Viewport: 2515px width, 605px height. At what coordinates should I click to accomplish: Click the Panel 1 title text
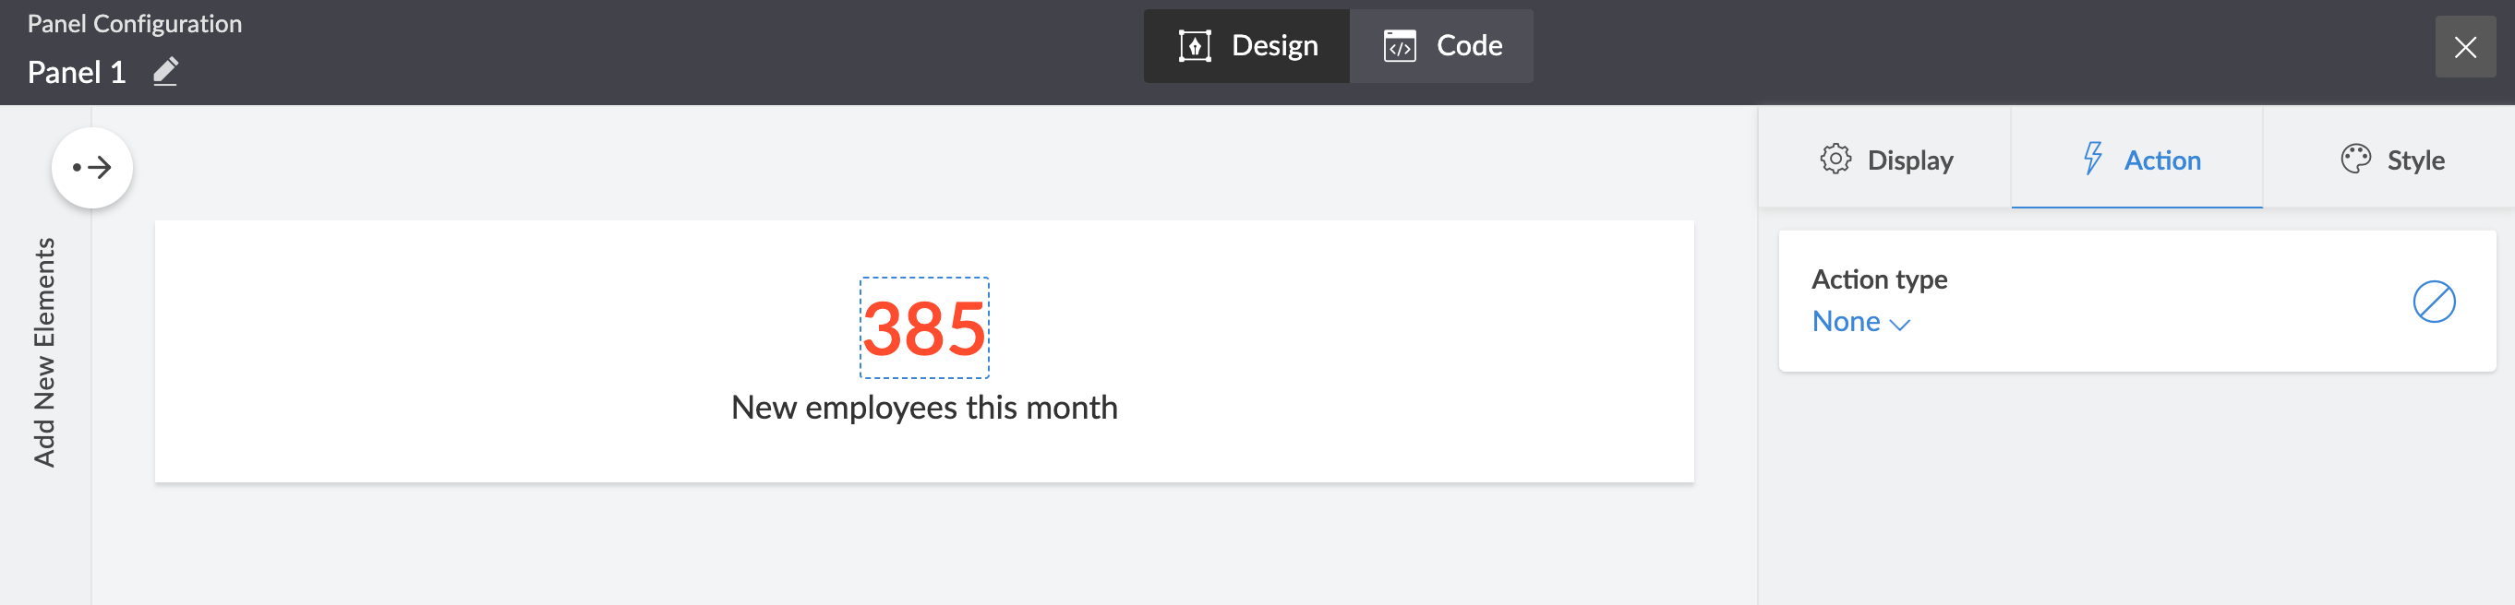pos(76,72)
